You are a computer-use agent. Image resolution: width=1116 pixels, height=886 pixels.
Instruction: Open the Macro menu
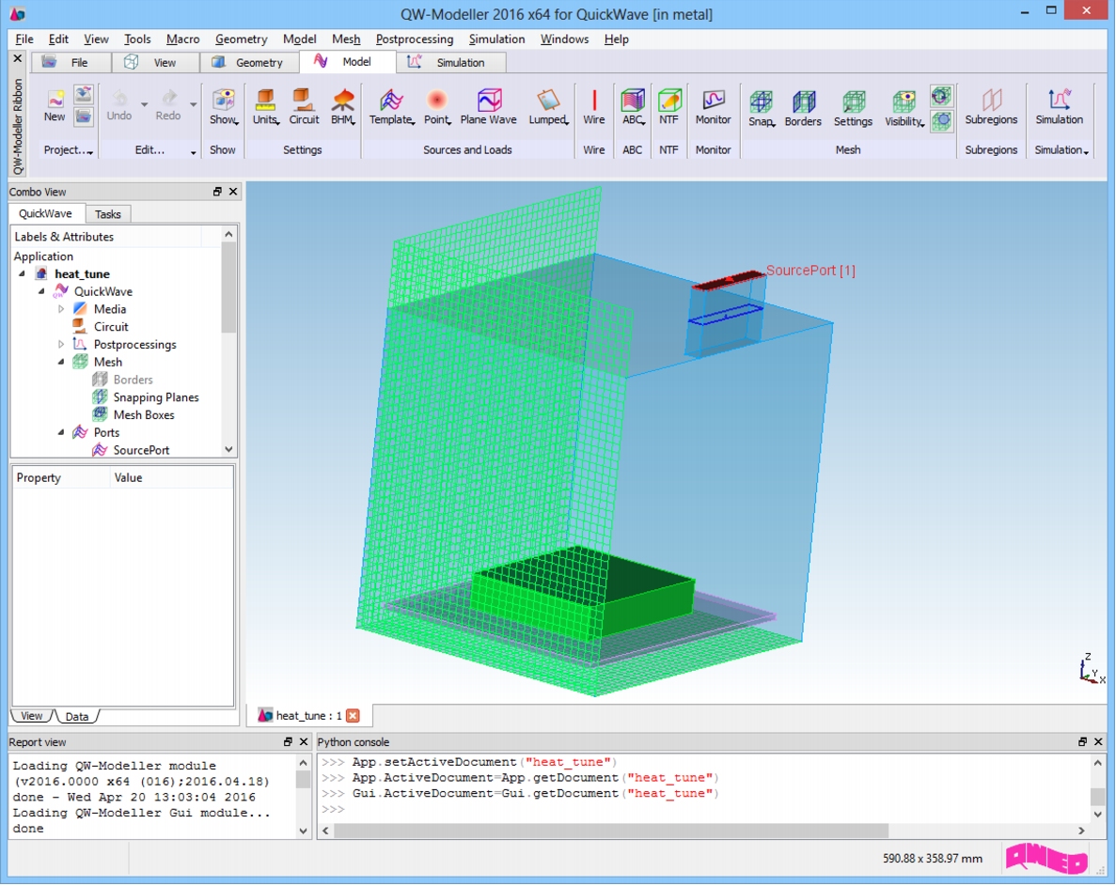[183, 39]
